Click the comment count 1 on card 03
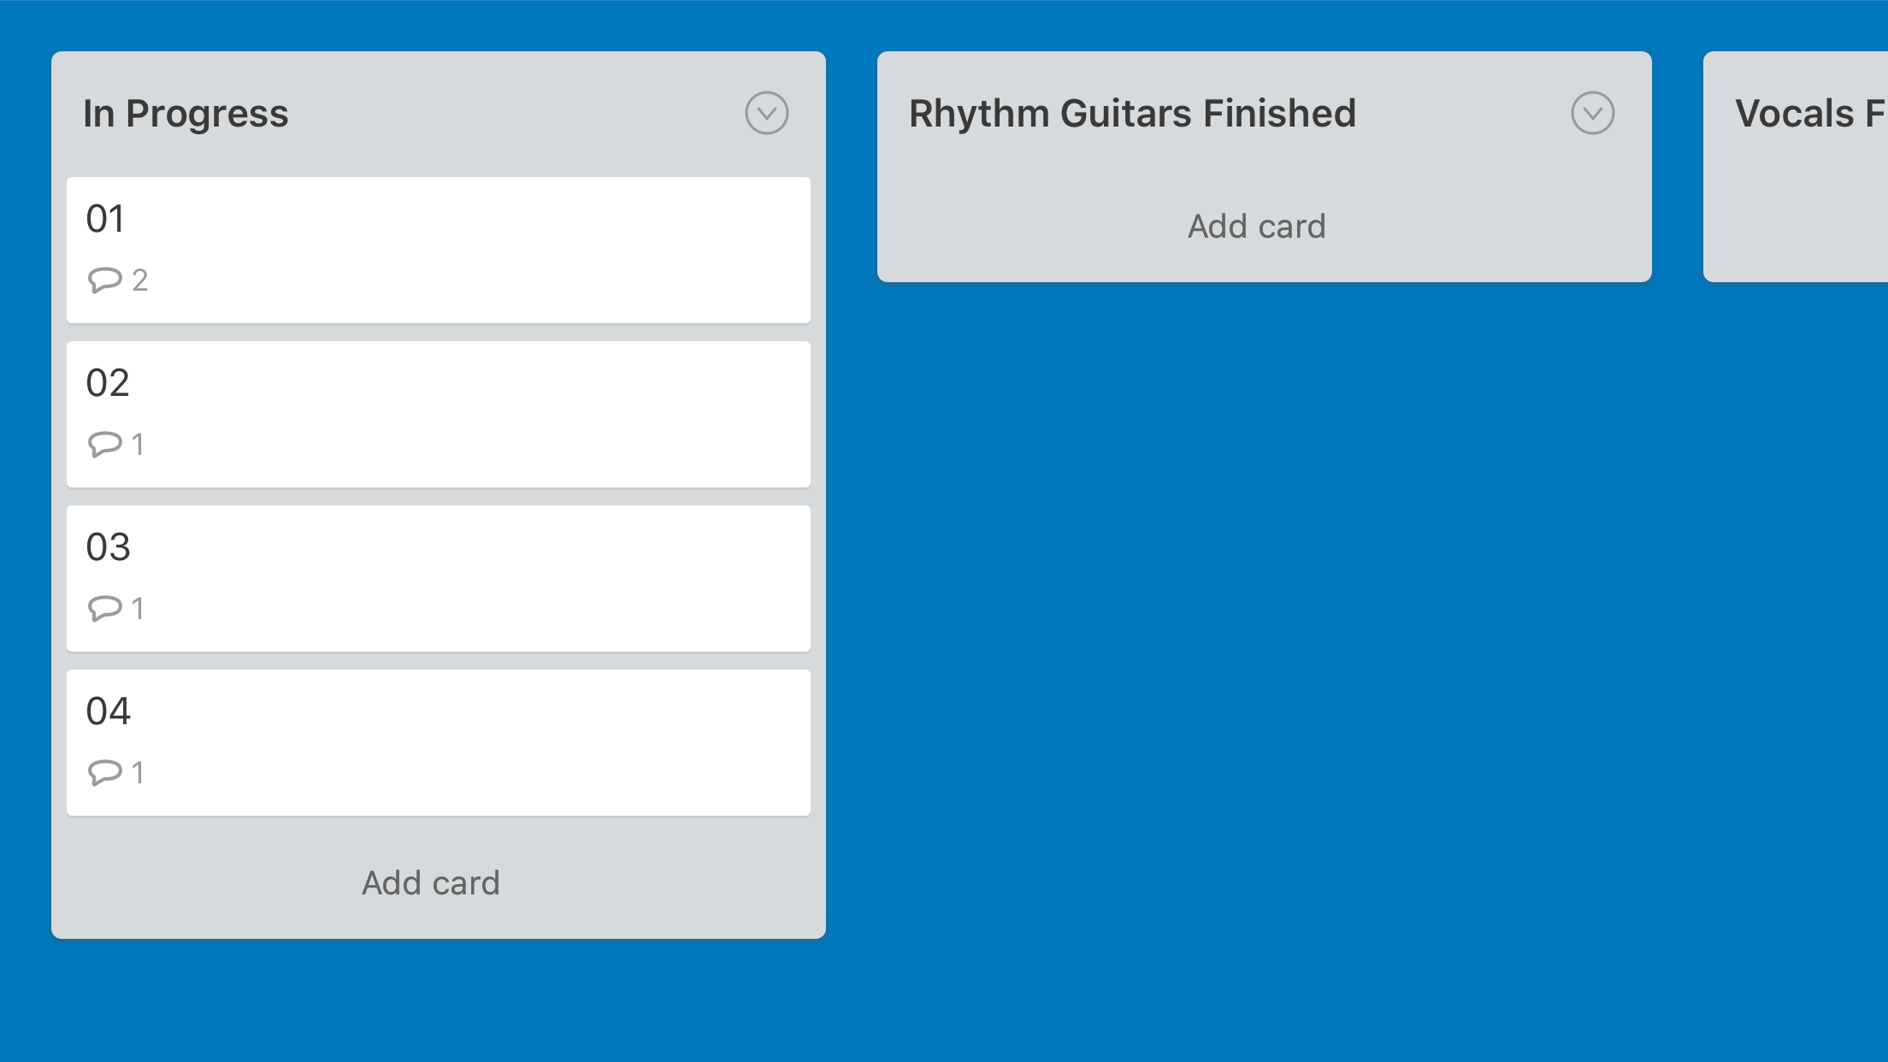The height and width of the screenshot is (1062, 1888). click(x=138, y=609)
